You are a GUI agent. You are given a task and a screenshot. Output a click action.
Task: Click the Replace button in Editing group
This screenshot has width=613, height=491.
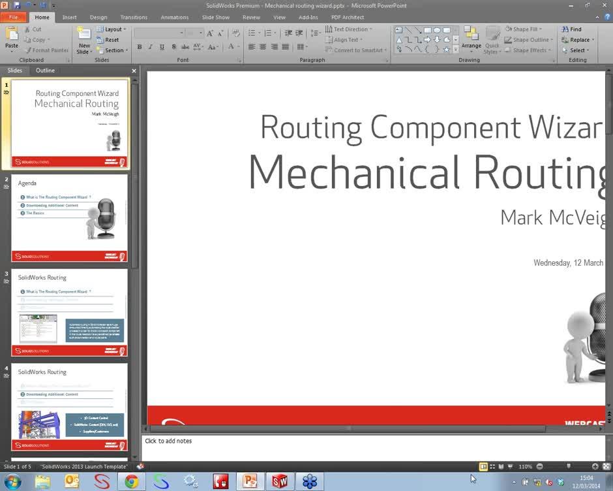578,39
